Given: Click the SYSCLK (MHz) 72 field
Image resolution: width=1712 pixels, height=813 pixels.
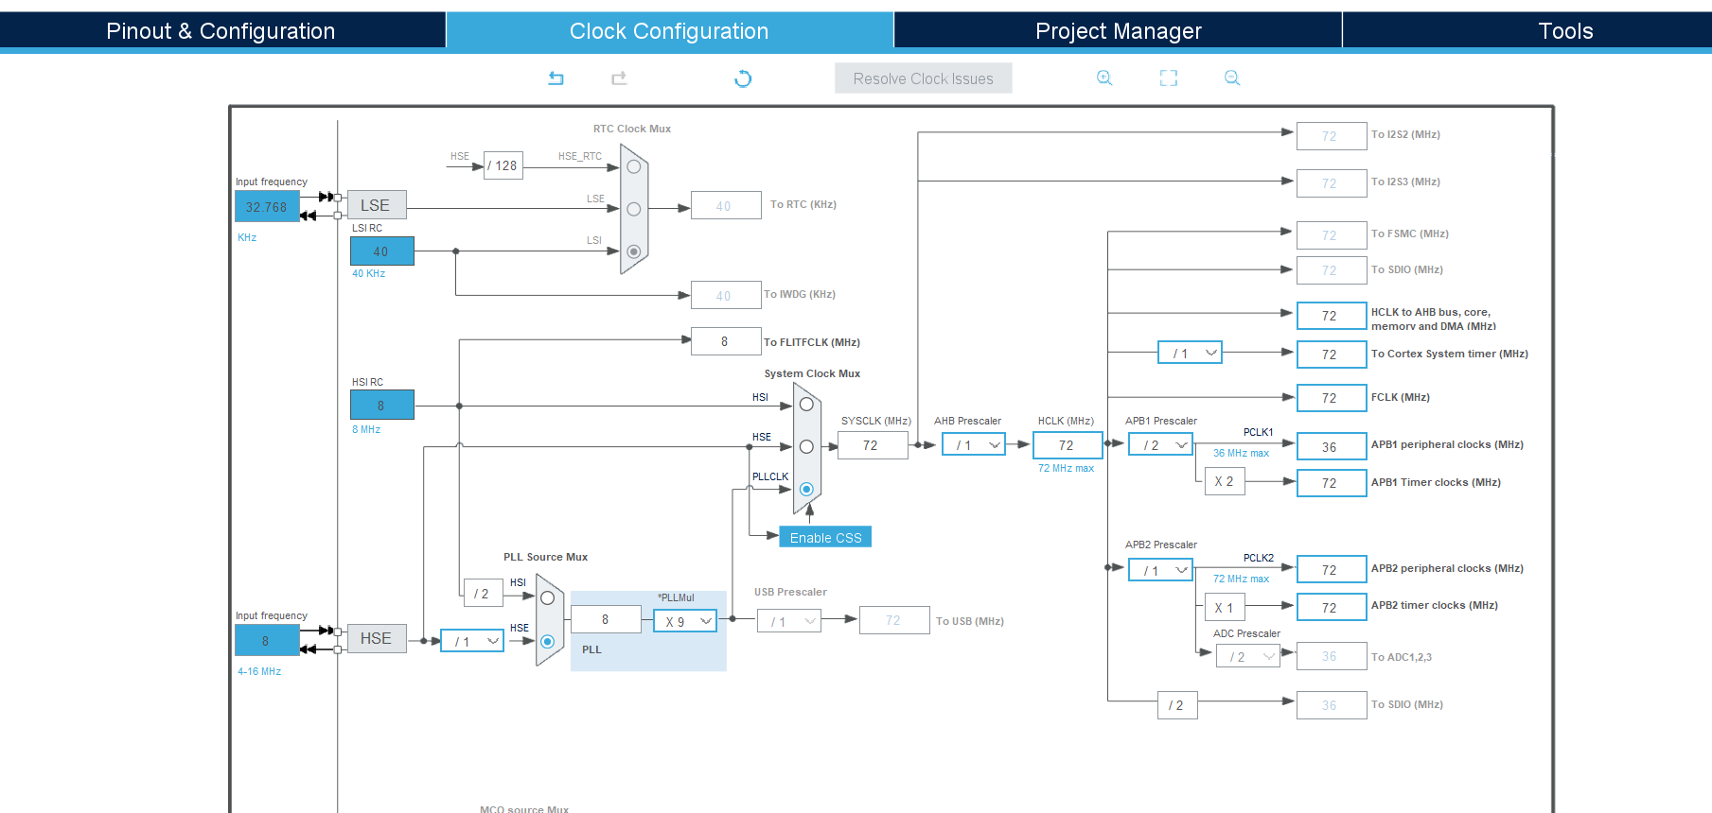Looking at the screenshot, I should coord(873,444).
